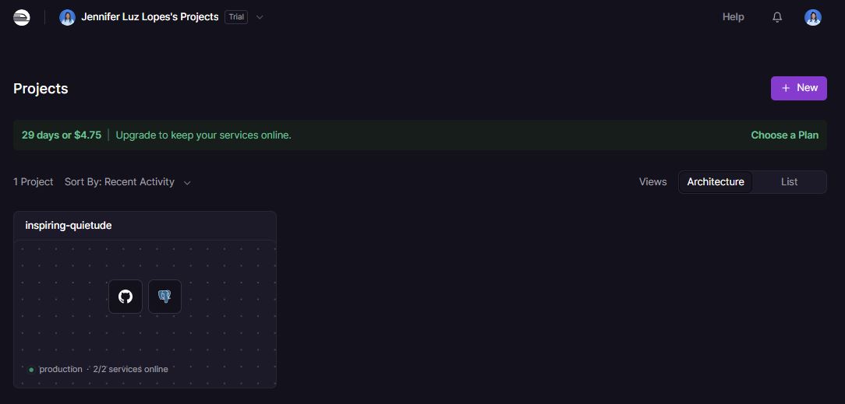The image size is (845, 404).
Task: Open the user profile avatar menu
Action: click(813, 17)
